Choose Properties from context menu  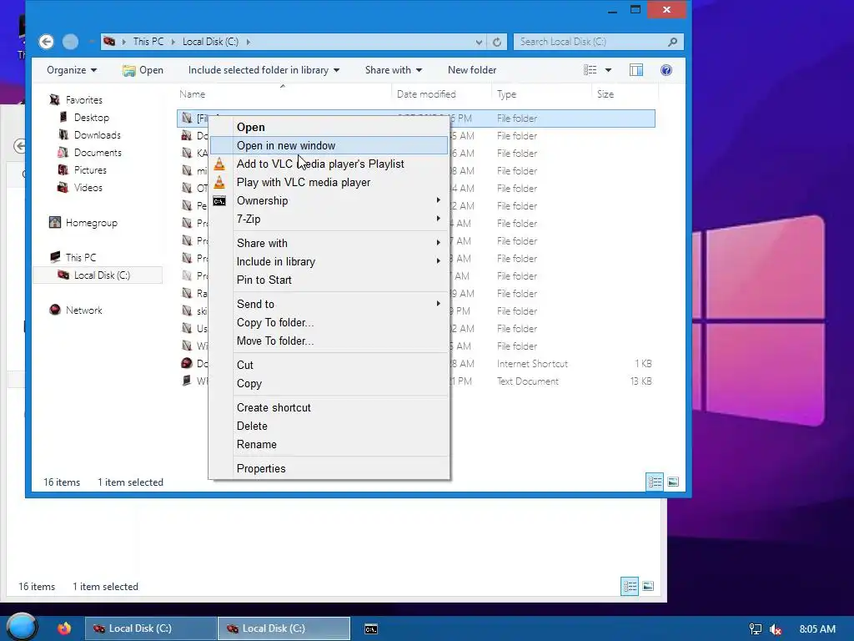[329, 468]
